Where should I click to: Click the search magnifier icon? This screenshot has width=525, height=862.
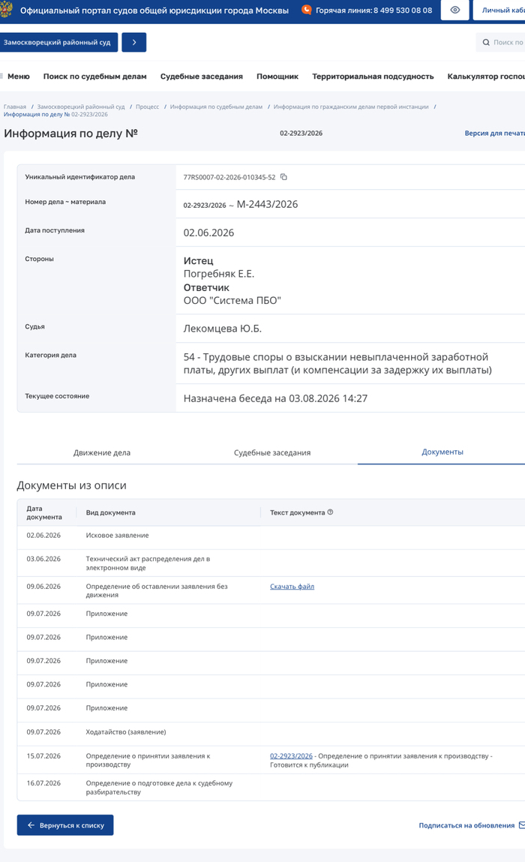(486, 42)
